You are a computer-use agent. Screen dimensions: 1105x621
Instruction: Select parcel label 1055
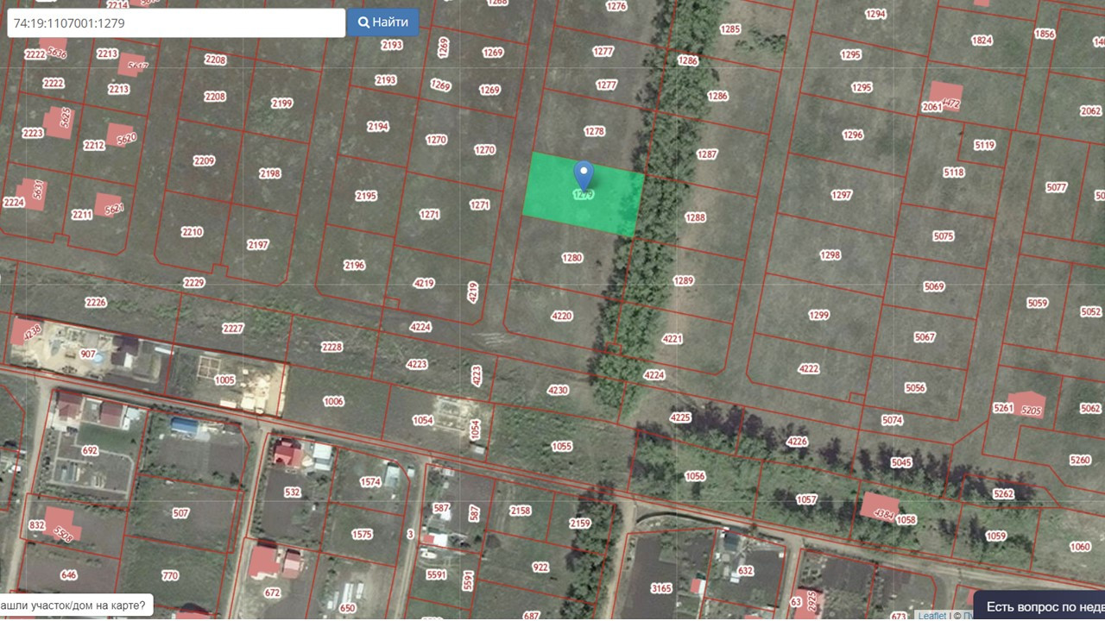[561, 446]
